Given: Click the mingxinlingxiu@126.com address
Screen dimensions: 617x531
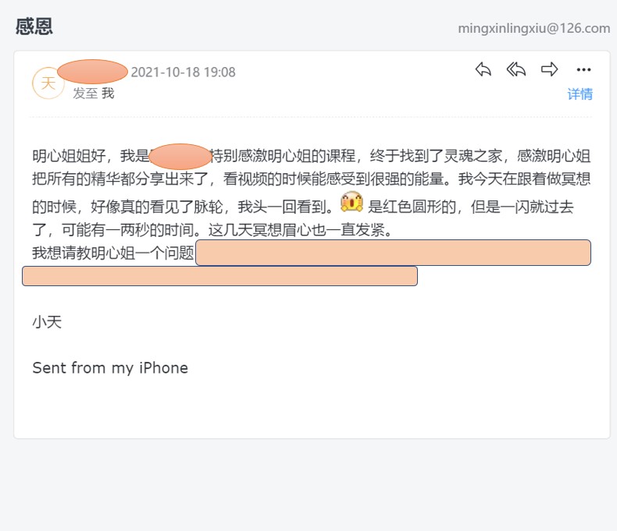Looking at the screenshot, I should (x=534, y=28).
